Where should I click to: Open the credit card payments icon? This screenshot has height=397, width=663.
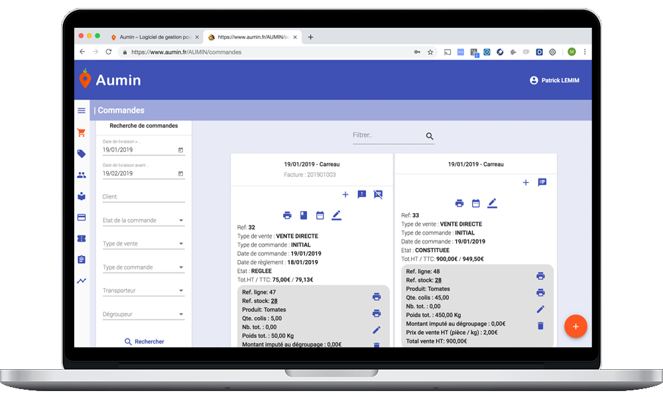[82, 217]
